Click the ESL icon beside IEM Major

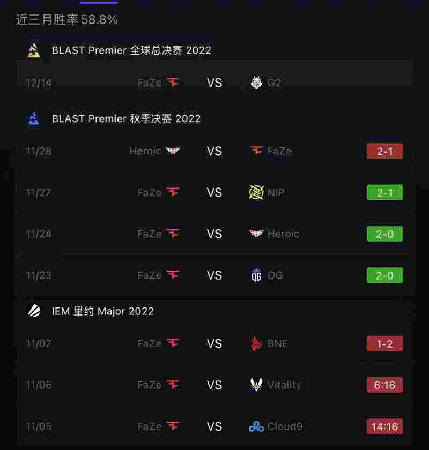tap(34, 311)
